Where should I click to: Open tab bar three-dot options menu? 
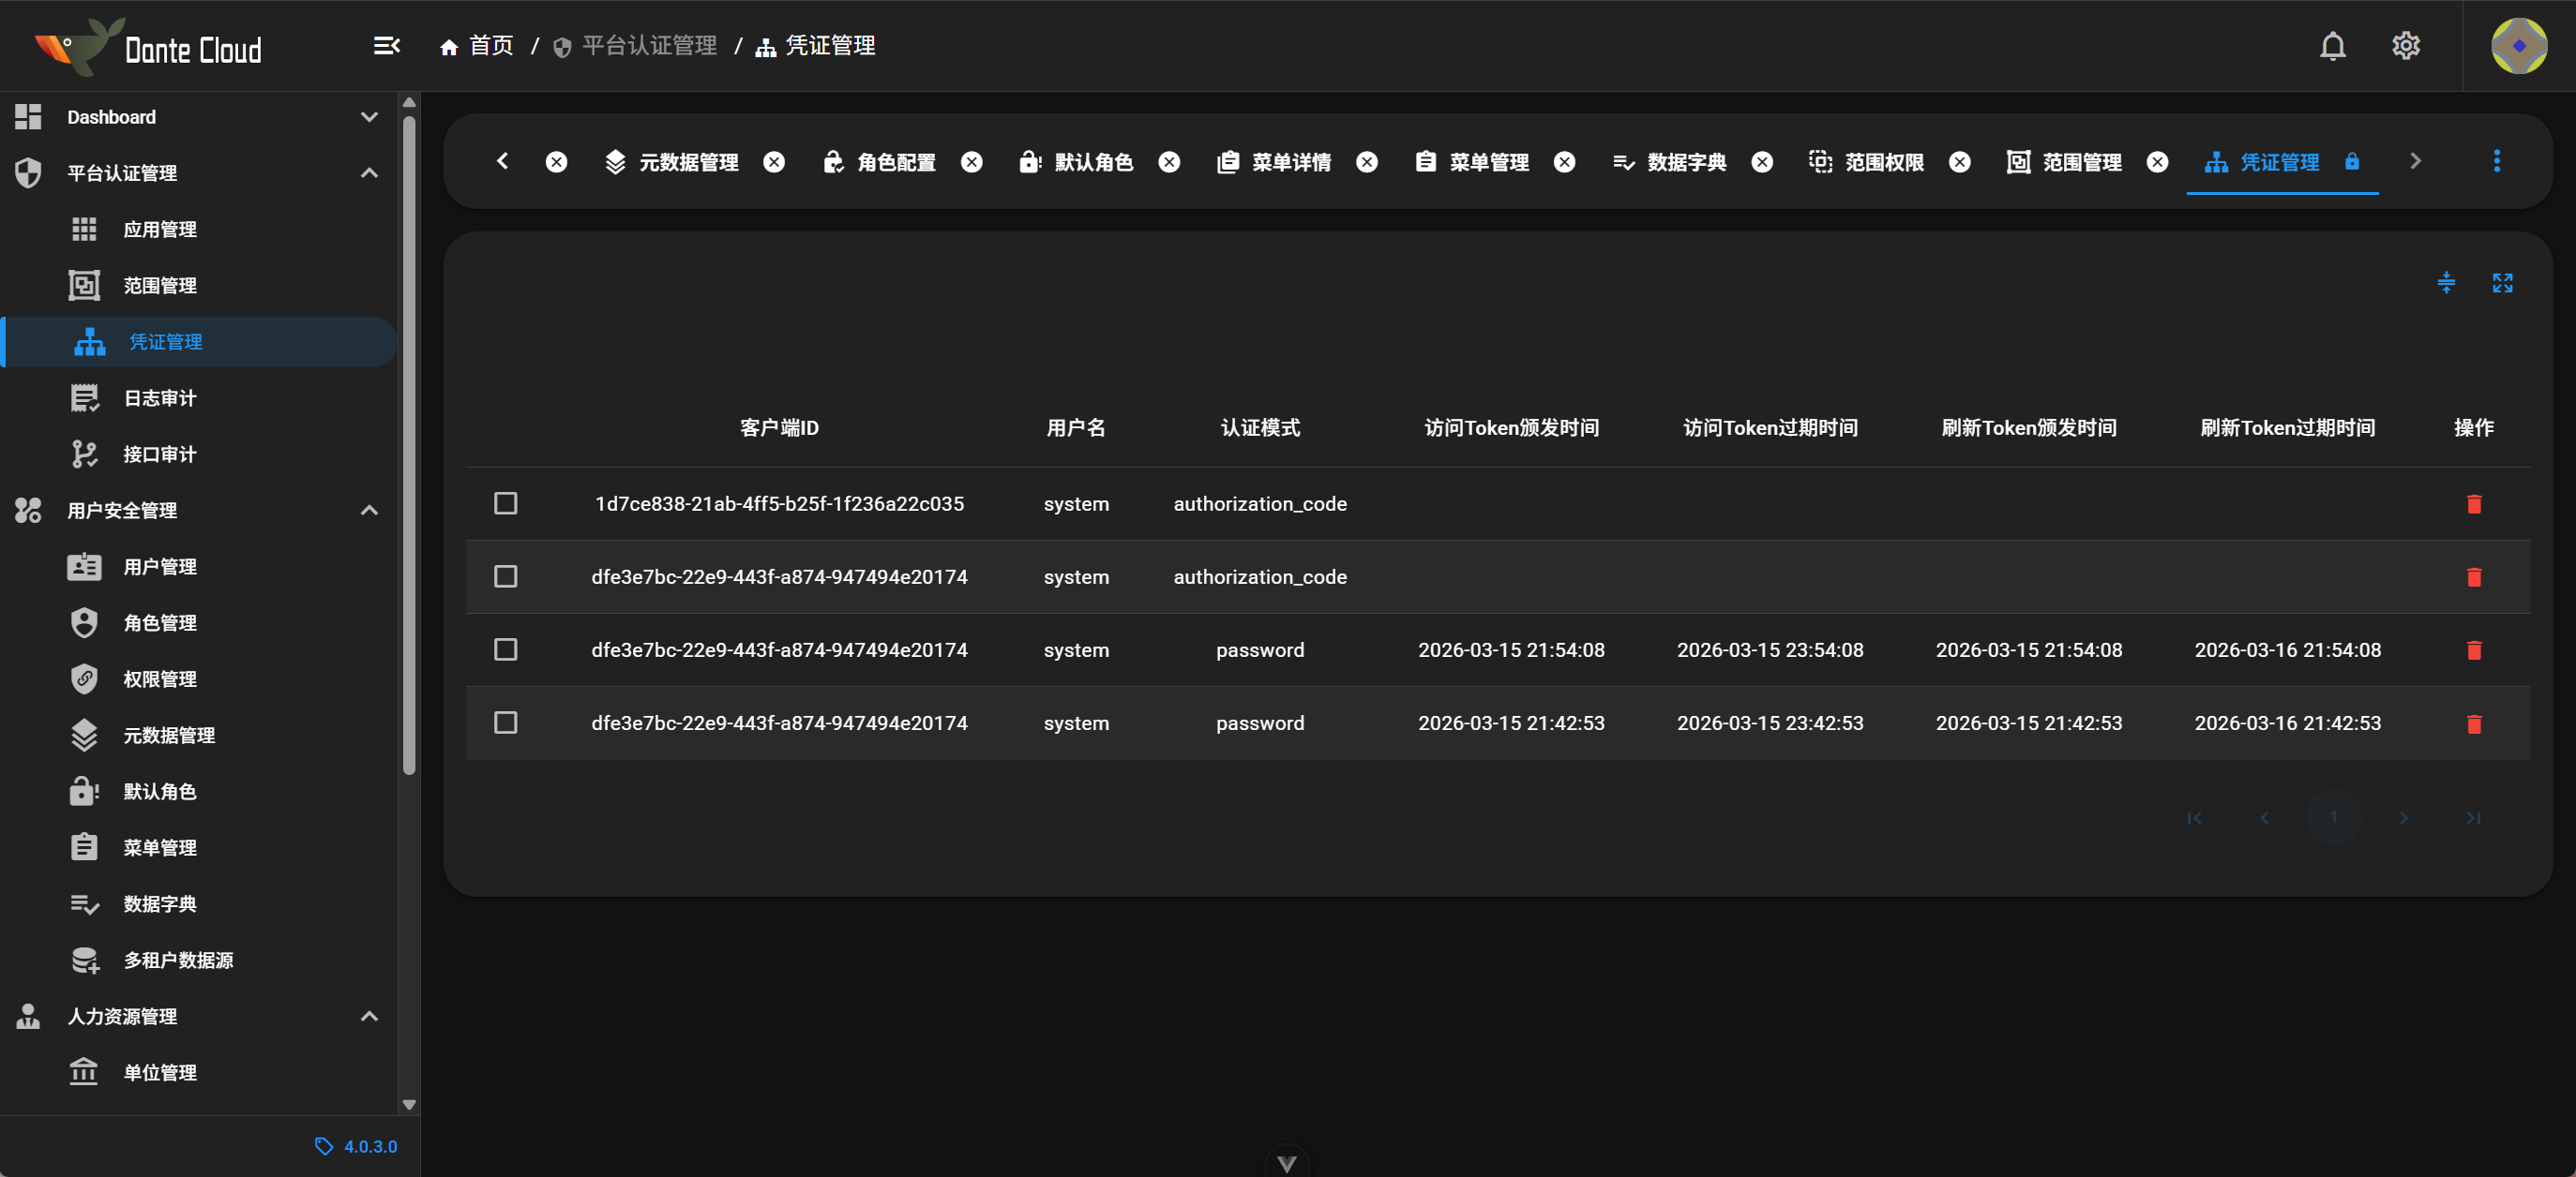click(2496, 161)
